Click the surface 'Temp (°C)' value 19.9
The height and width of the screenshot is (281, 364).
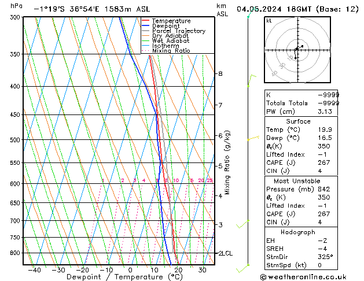pyautogui.click(x=325, y=130)
